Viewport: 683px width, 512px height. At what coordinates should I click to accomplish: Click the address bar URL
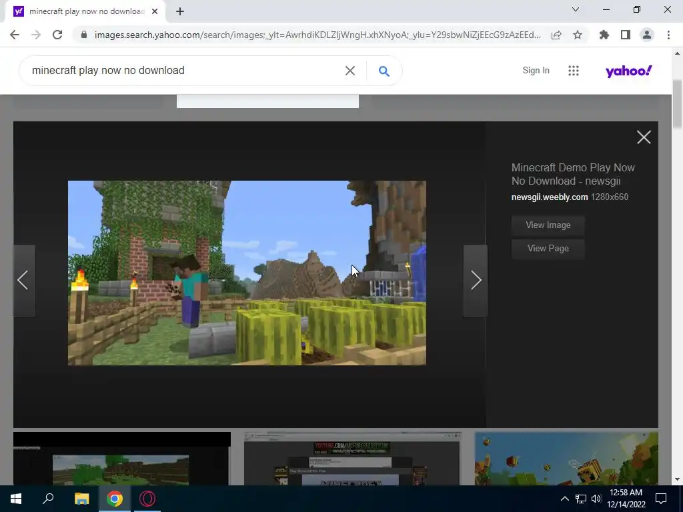click(317, 35)
